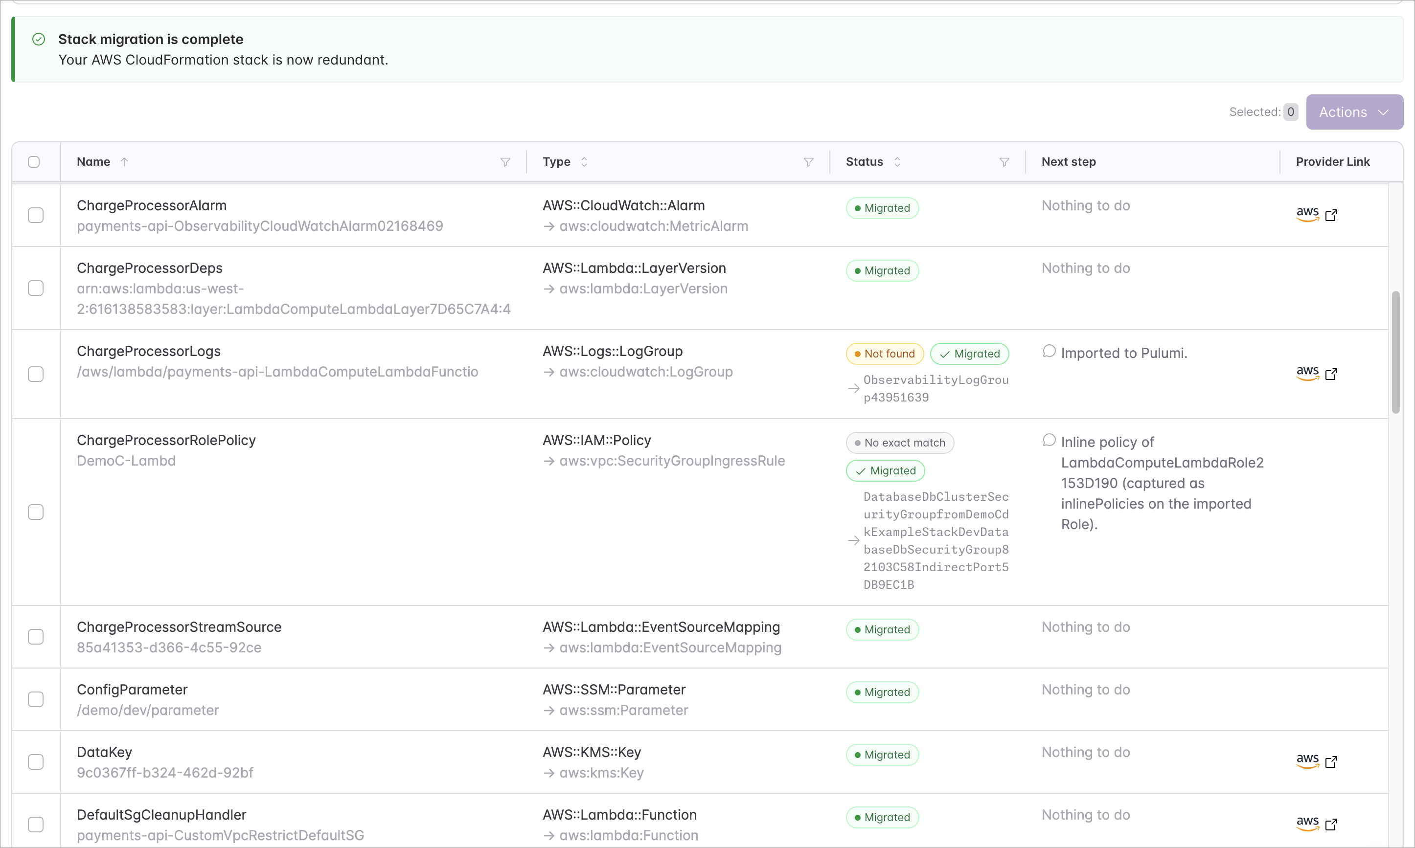Click the ChargeProcessorLogs resource name
Screen dimensions: 1415x848
149,351
